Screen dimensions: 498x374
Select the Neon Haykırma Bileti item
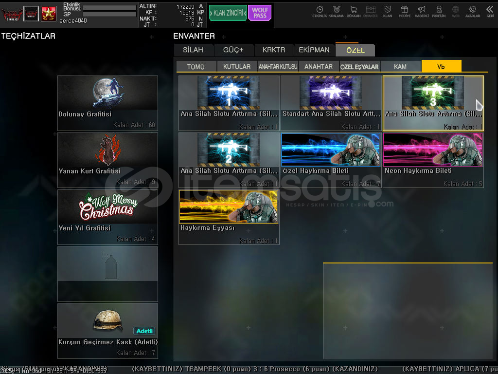433,160
